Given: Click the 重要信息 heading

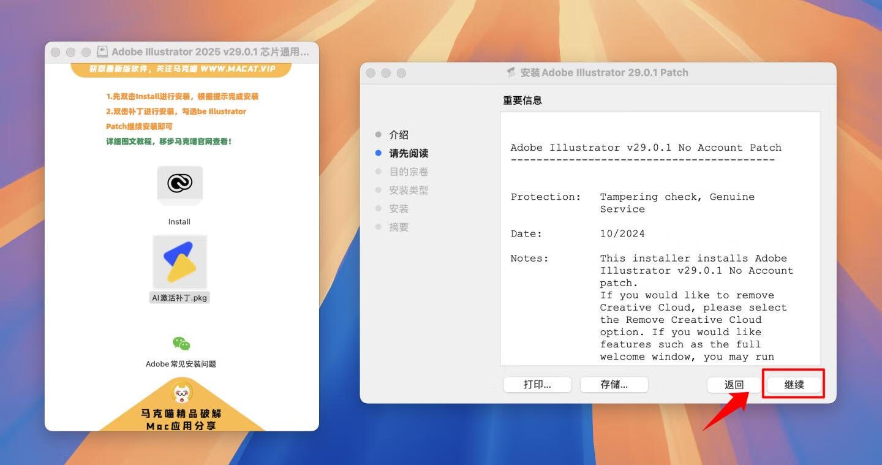Looking at the screenshot, I should 522,100.
